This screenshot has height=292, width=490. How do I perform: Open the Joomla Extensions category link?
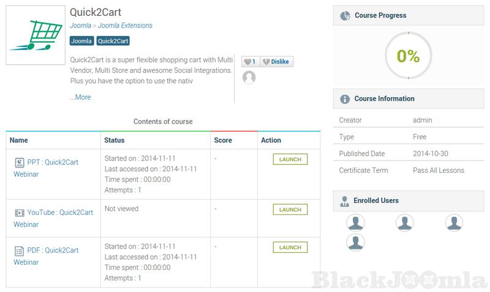(125, 26)
